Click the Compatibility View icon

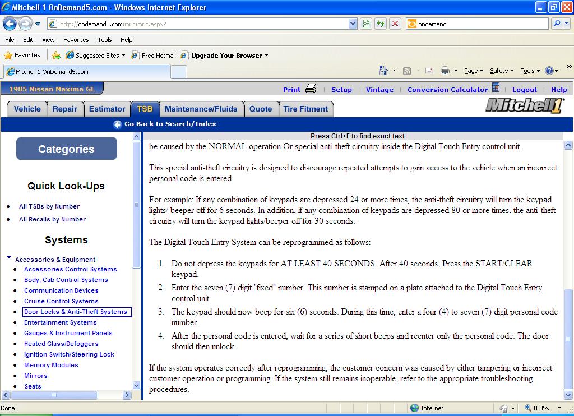366,24
